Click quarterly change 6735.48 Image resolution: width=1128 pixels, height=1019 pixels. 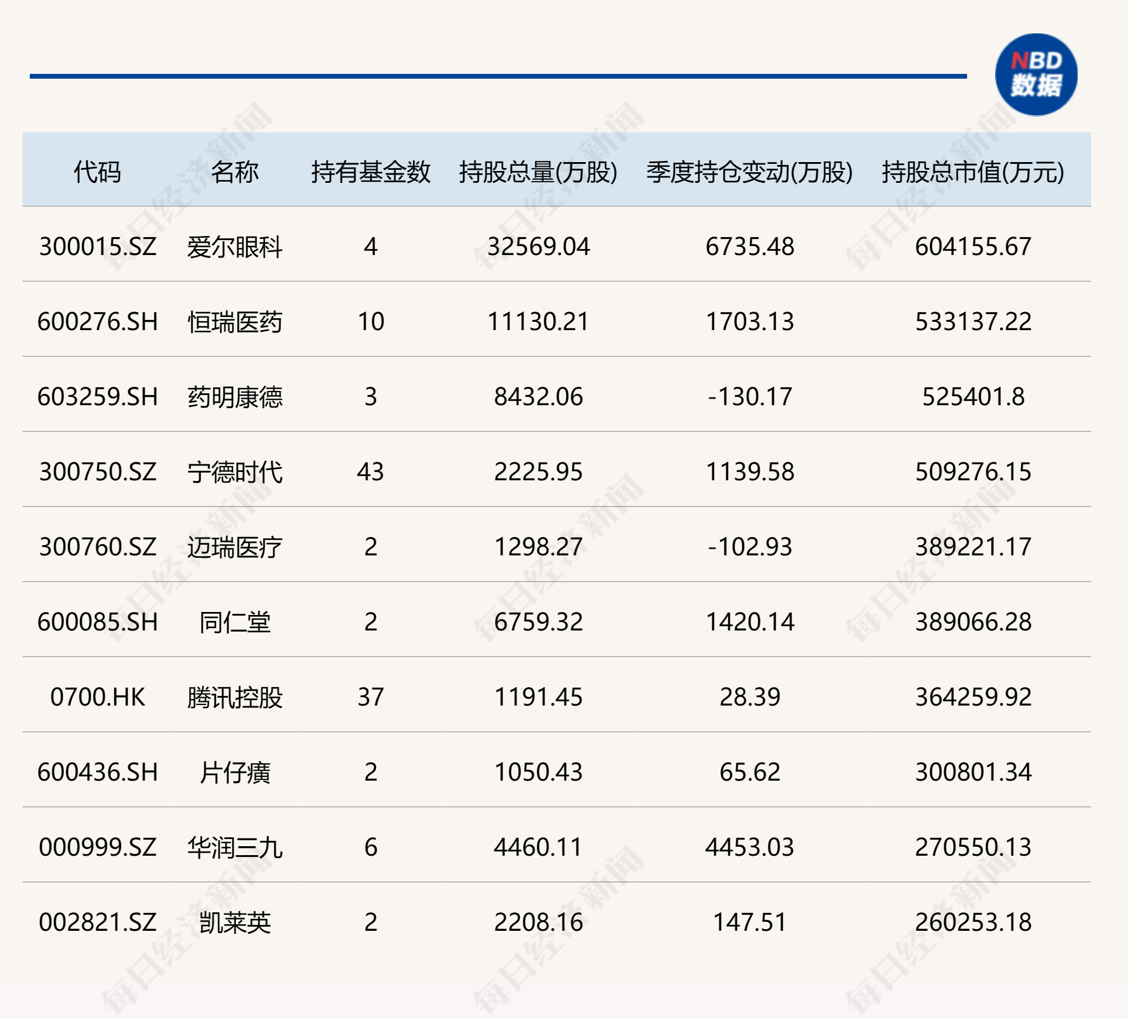coord(749,247)
